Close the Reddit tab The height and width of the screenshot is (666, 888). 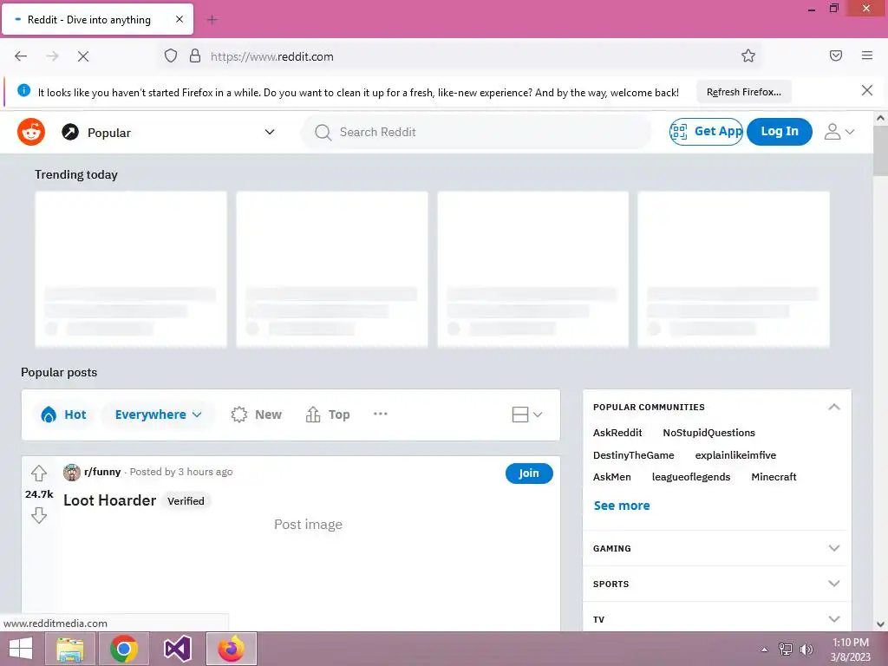pos(179,19)
